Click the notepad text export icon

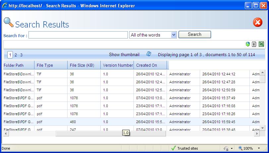point(254,44)
